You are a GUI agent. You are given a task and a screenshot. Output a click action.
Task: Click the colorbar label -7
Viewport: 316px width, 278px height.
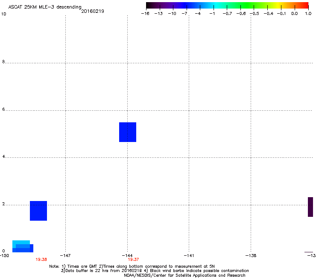click(184, 14)
